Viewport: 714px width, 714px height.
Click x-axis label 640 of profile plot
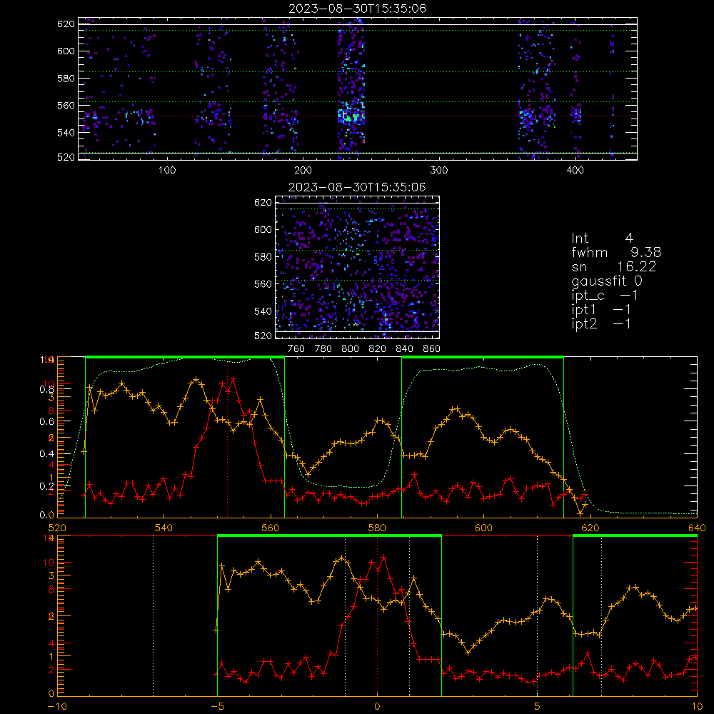[x=697, y=528]
